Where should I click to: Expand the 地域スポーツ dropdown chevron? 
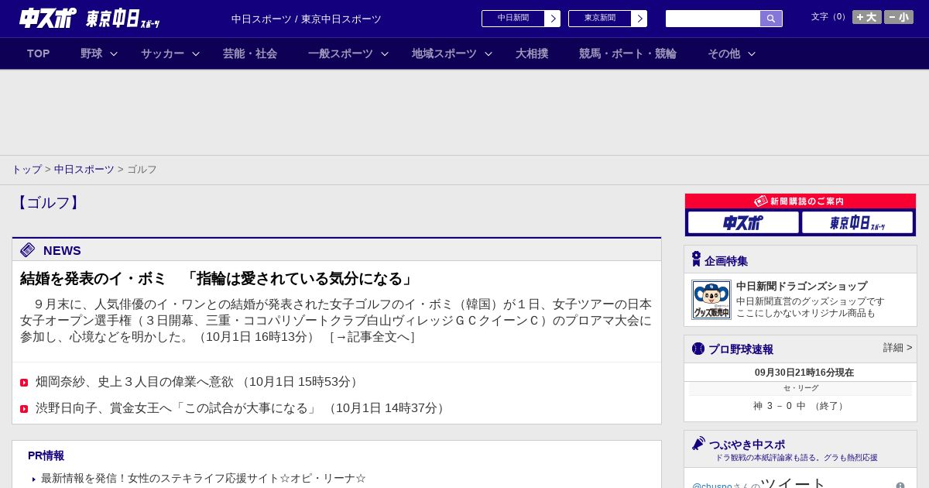click(488, 53)
